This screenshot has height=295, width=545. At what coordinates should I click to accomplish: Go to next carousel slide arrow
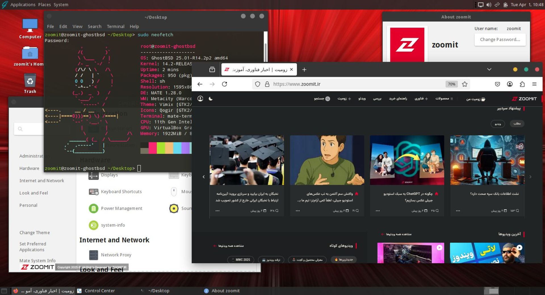[530, 177]
